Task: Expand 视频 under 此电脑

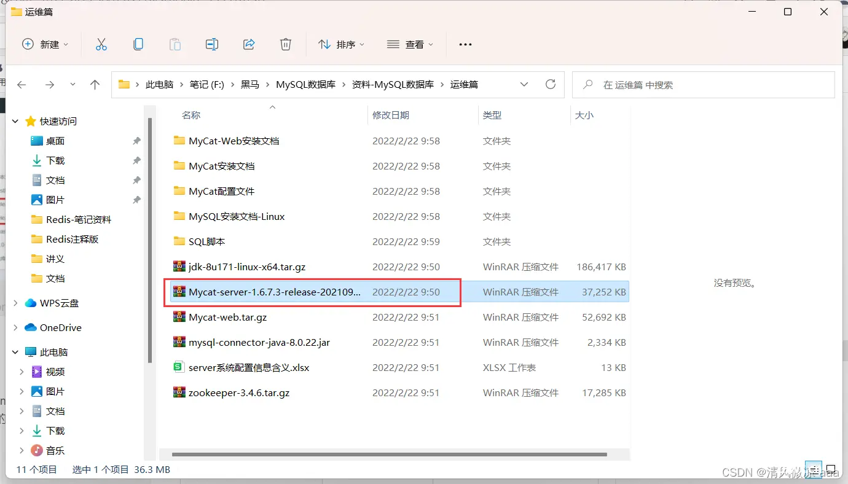Action: point(22,372)
